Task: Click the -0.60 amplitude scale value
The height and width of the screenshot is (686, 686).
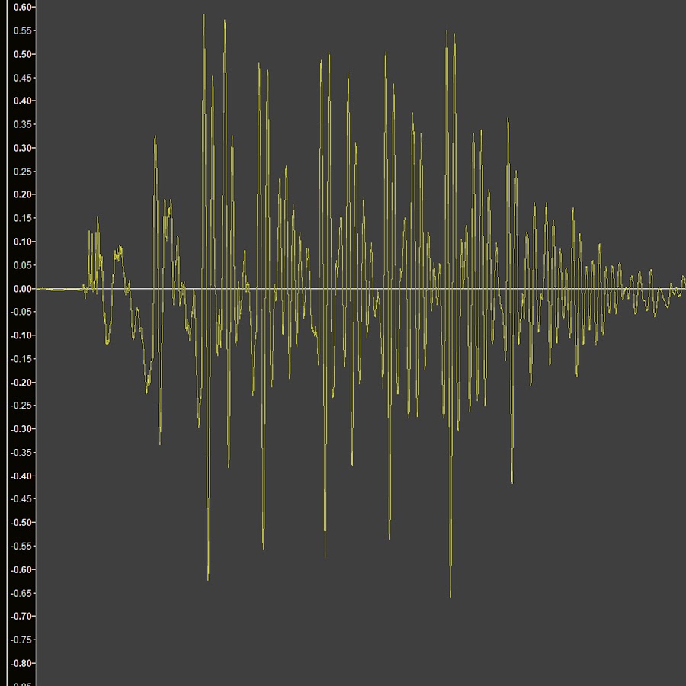Action: [21, 569]
